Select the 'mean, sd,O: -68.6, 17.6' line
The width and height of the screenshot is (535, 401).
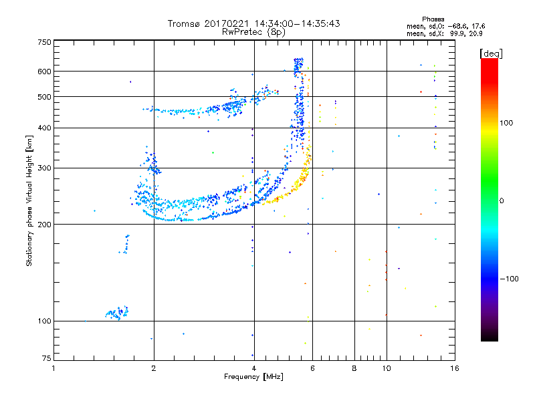pos(445,26)
